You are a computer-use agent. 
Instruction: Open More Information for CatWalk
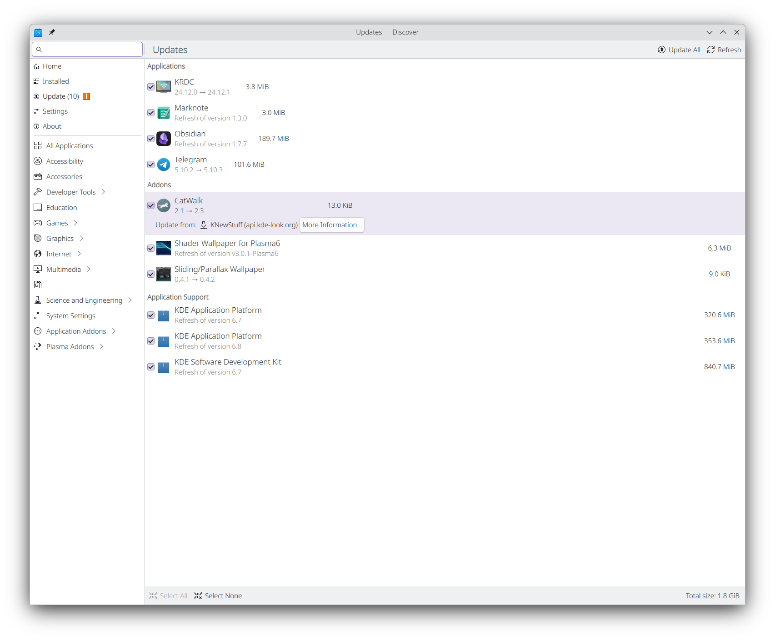(332, 225)
